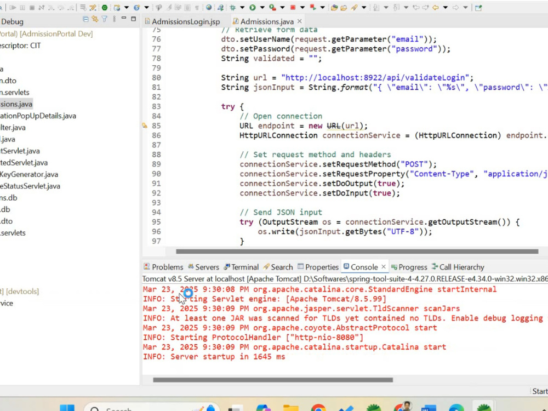548x411 pixels.
Task: Click the Step Return debug icon
Action: (x=71, y=7)
